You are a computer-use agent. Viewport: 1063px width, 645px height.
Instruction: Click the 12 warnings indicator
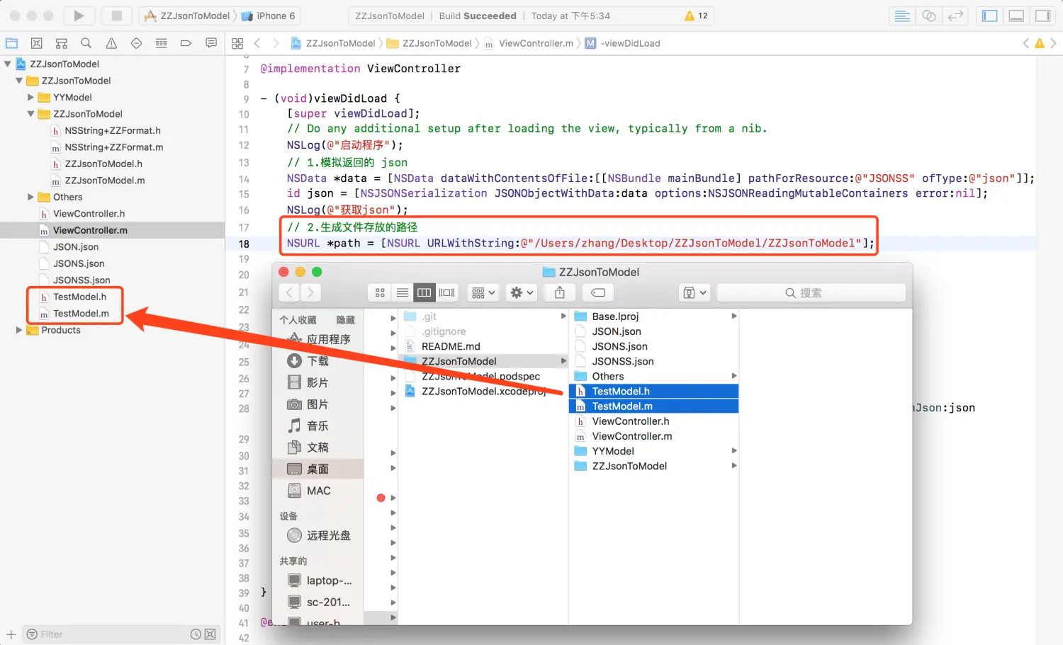696,16
